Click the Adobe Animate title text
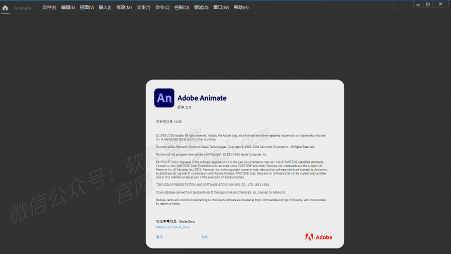 pyautogui.click(x=202, y=98)
